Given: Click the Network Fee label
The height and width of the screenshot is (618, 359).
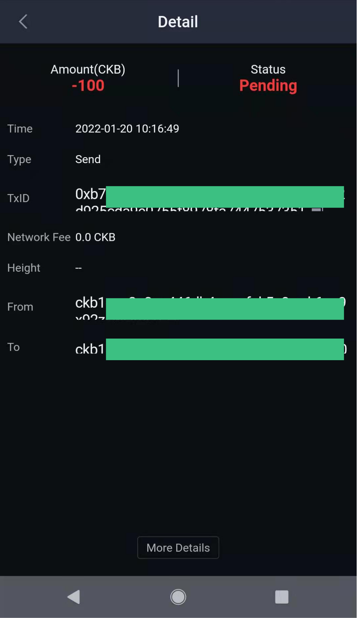Looking at the screenshot, I should point(39,237).
